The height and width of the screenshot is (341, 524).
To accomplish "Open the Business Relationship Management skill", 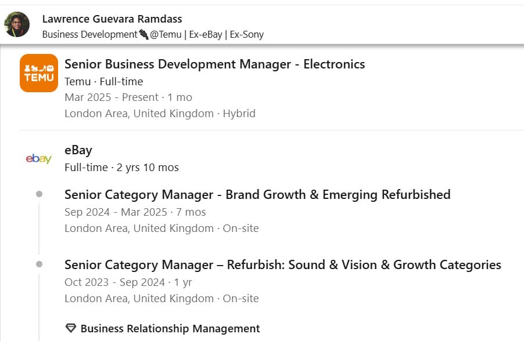I will coord(170,329).
